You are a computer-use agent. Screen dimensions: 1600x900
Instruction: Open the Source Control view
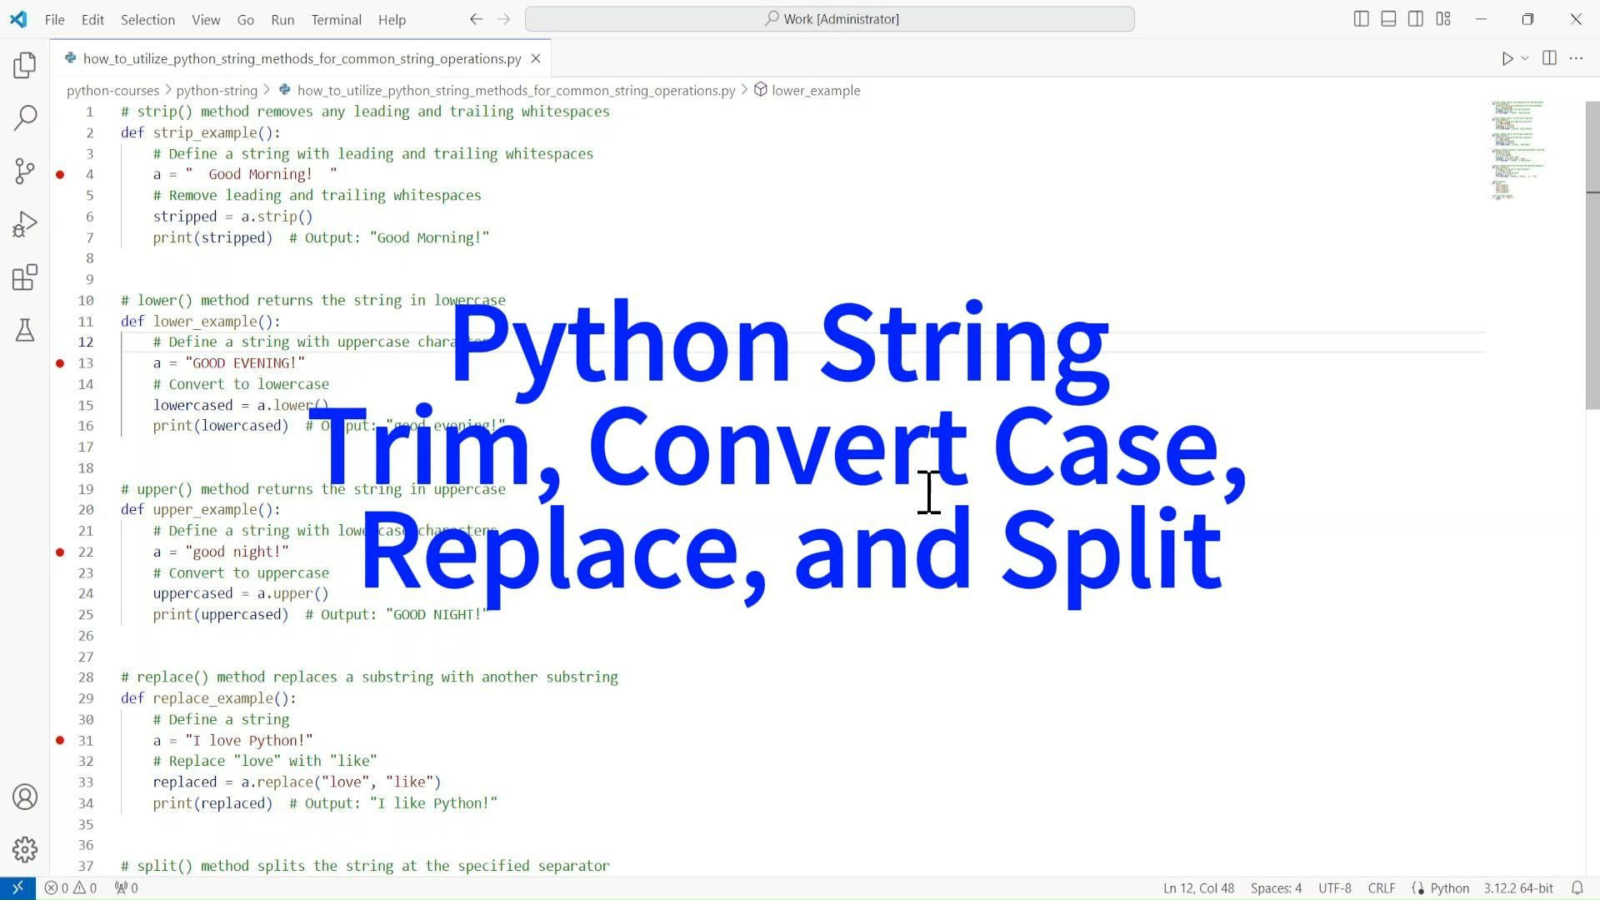[x=25, y=171]
